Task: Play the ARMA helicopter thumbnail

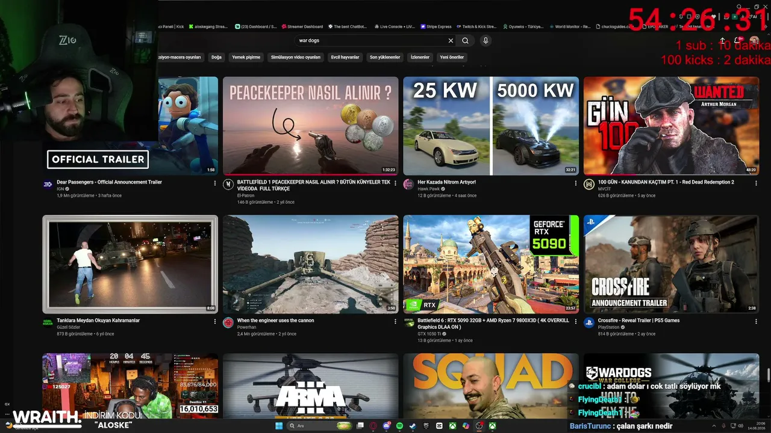Action: tap(311, 386)
